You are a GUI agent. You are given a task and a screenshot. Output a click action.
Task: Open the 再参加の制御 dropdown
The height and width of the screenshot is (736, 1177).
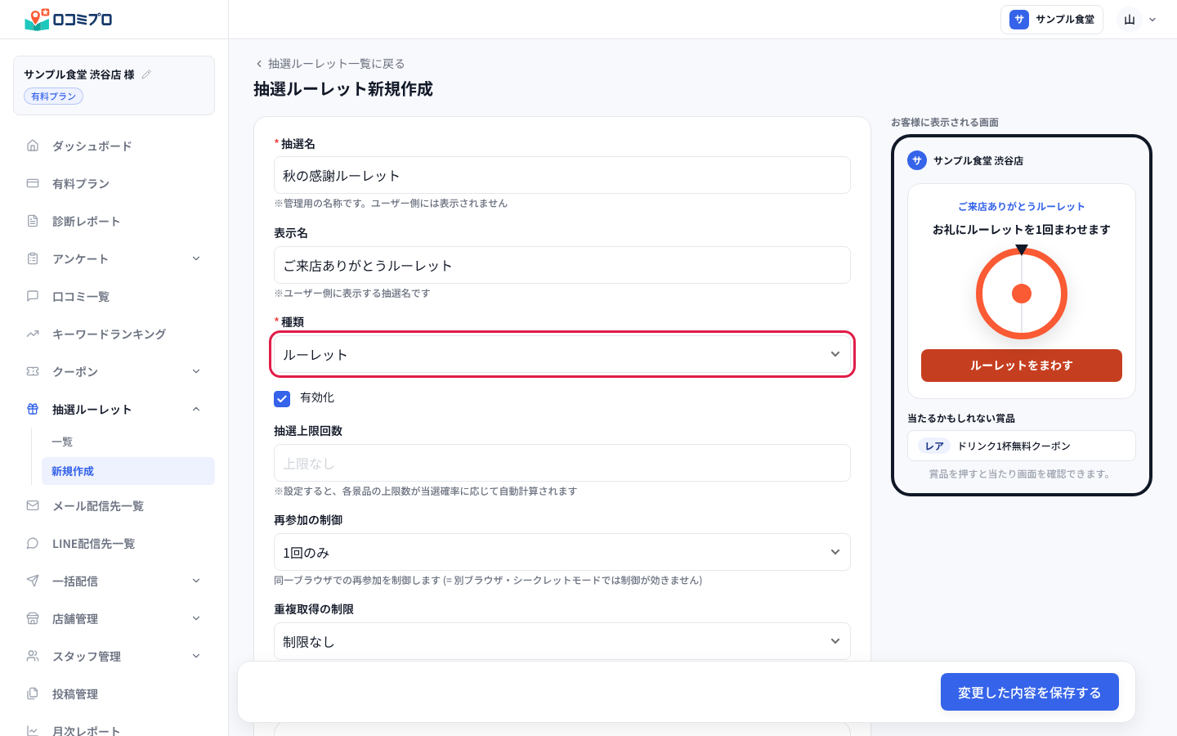(562, 552)
